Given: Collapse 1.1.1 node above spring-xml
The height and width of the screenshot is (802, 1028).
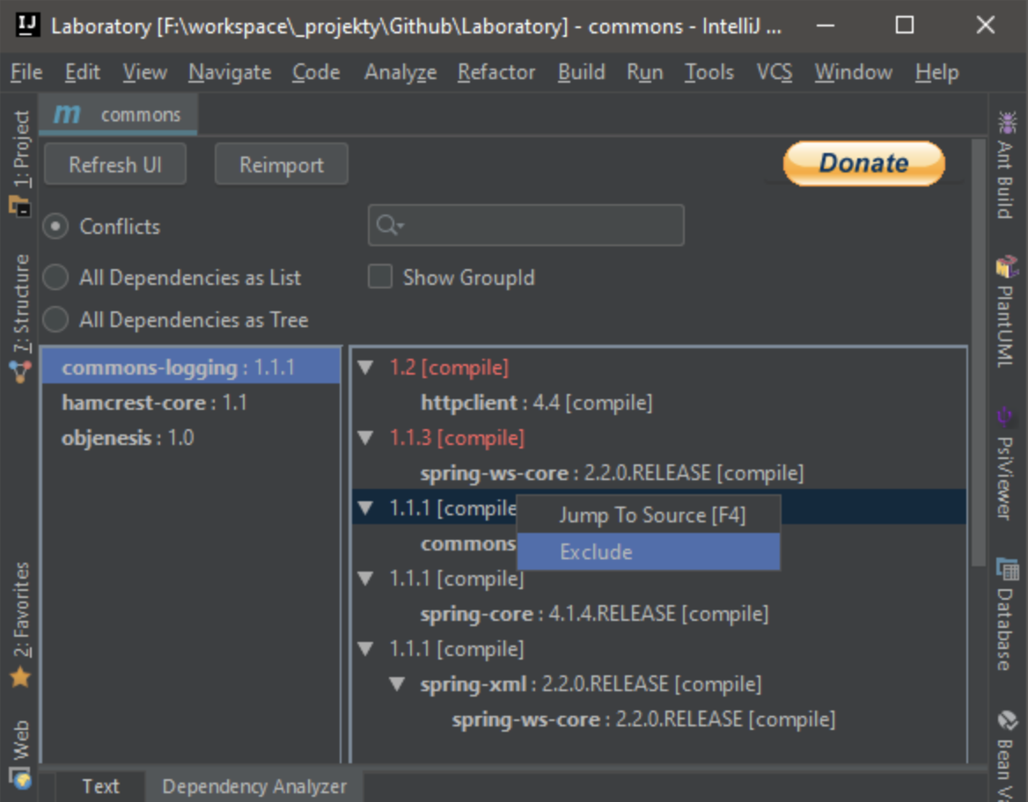Looking at the screenshot, I should click(x=366, y=649).
